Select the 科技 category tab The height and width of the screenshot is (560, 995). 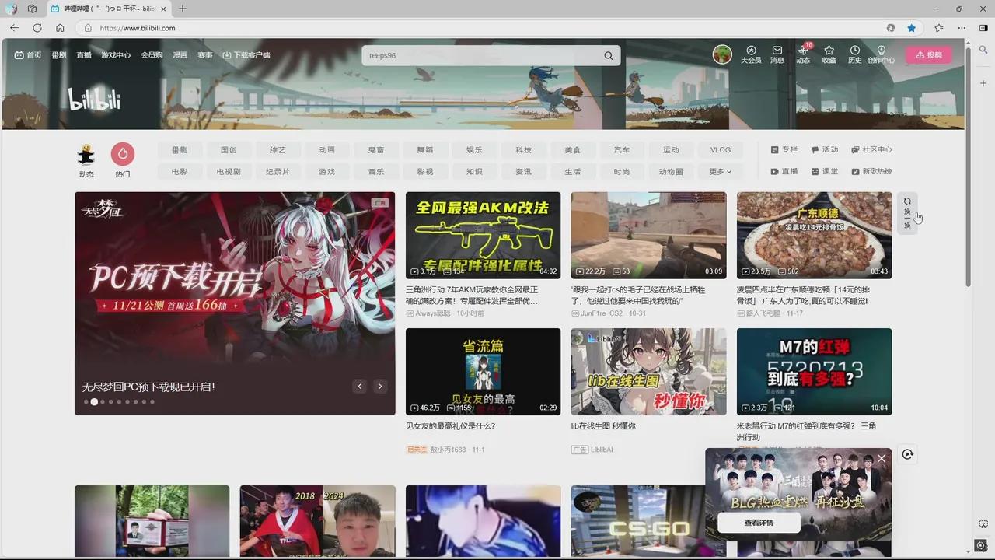[522, 149]
